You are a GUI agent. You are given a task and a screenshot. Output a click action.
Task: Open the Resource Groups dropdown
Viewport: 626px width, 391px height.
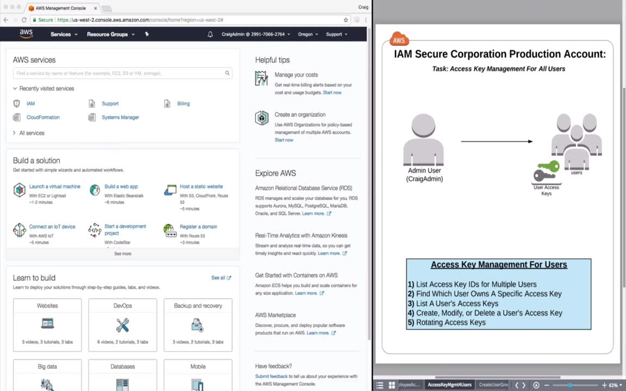tap(111, 34)
